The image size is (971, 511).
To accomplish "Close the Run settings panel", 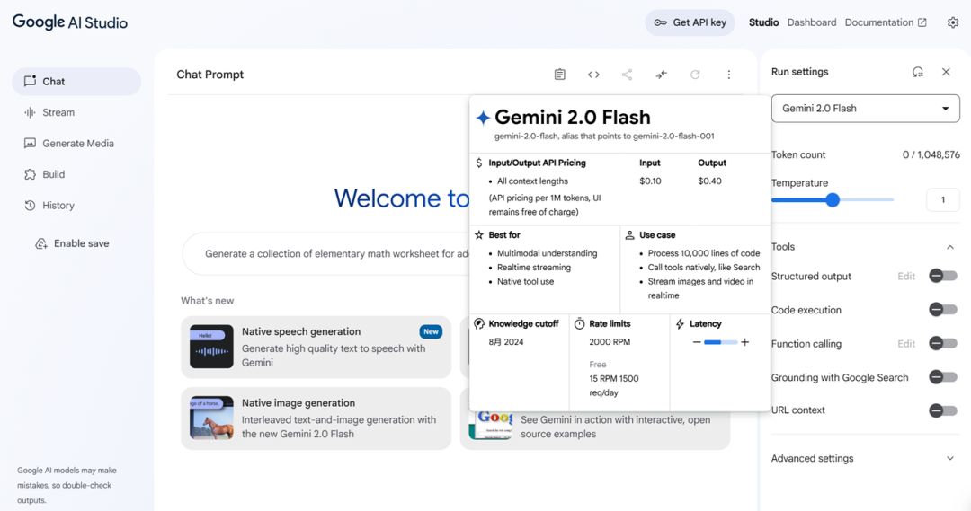I will tap(946, 72).
